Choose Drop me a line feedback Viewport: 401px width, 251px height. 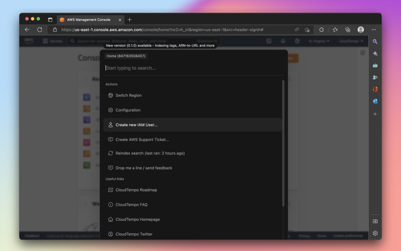click(x=193, y=168)
